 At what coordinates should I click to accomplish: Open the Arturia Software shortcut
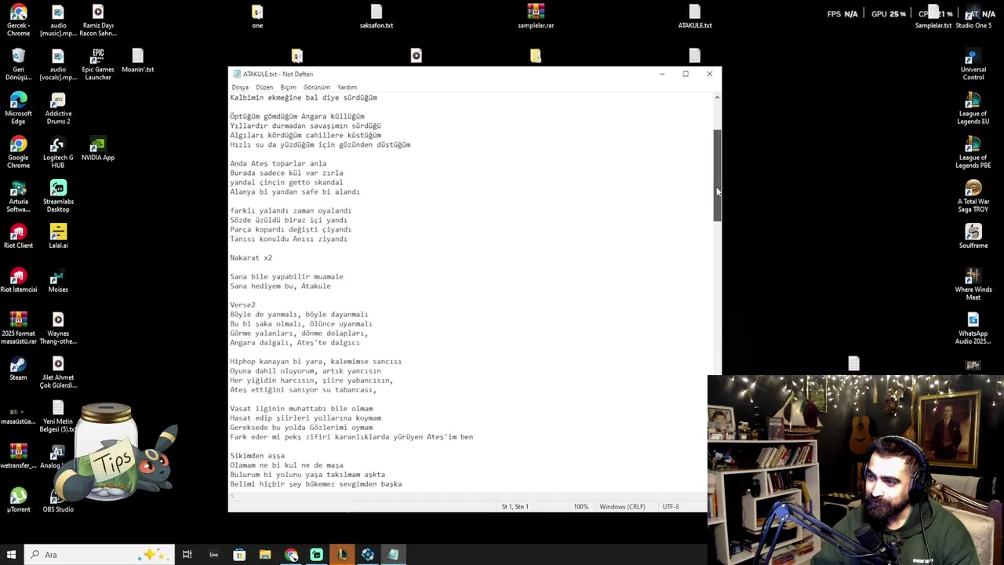point(18,196)
